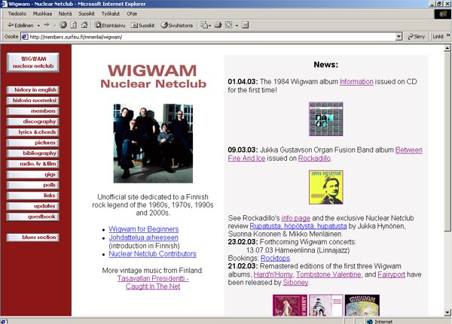The image size is (452, 324).
Task: Follow the Rocktops bookings link
Action: (275, 259)
